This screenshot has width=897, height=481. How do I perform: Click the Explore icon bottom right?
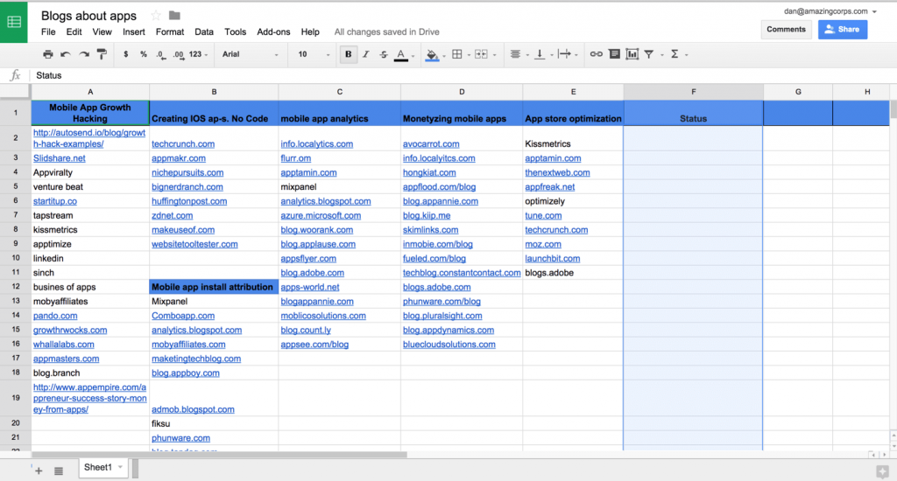[x=882, y=471]
